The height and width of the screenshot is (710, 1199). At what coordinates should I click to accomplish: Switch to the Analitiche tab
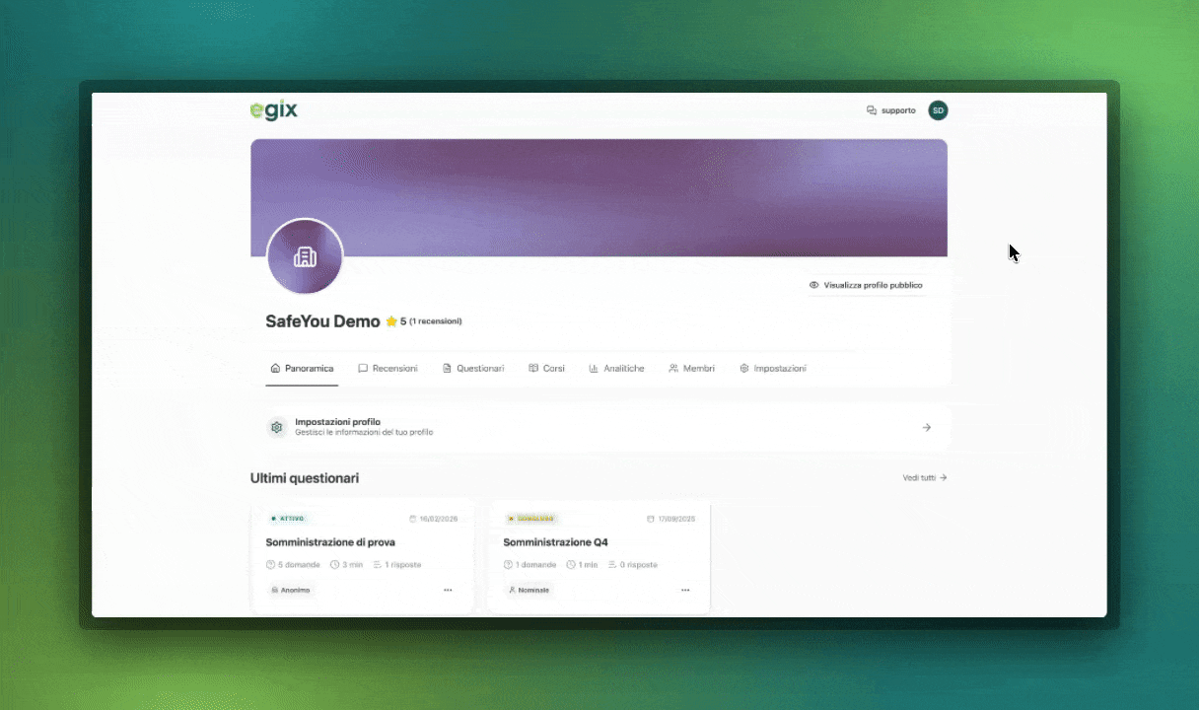point(616,369)
